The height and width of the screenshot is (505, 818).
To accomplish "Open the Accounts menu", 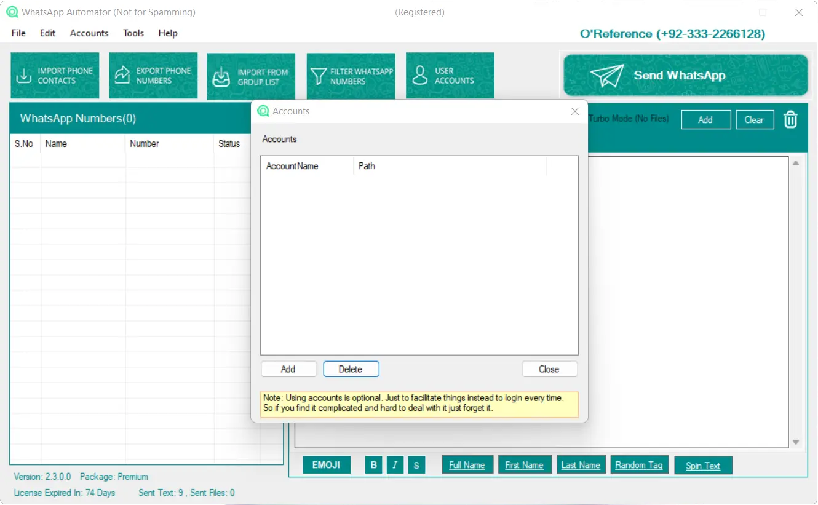I will [x=89, y=33].
